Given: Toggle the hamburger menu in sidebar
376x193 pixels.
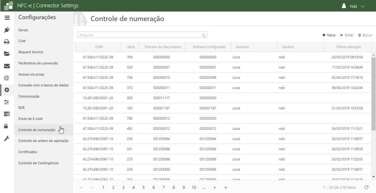Looking at the screenshot, I should pos(7,18).
